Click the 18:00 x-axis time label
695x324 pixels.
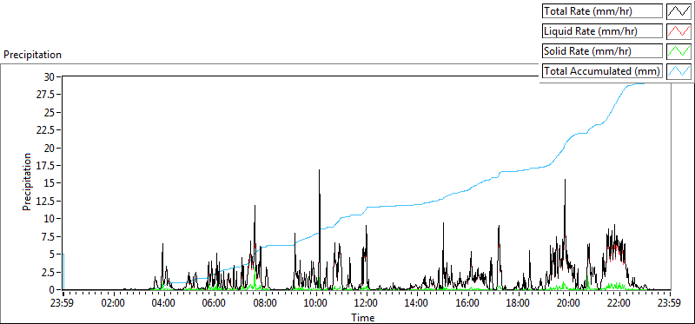tap(518, 303)
